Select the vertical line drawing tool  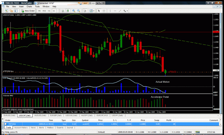pyautogui.click(x=110, y=11)
